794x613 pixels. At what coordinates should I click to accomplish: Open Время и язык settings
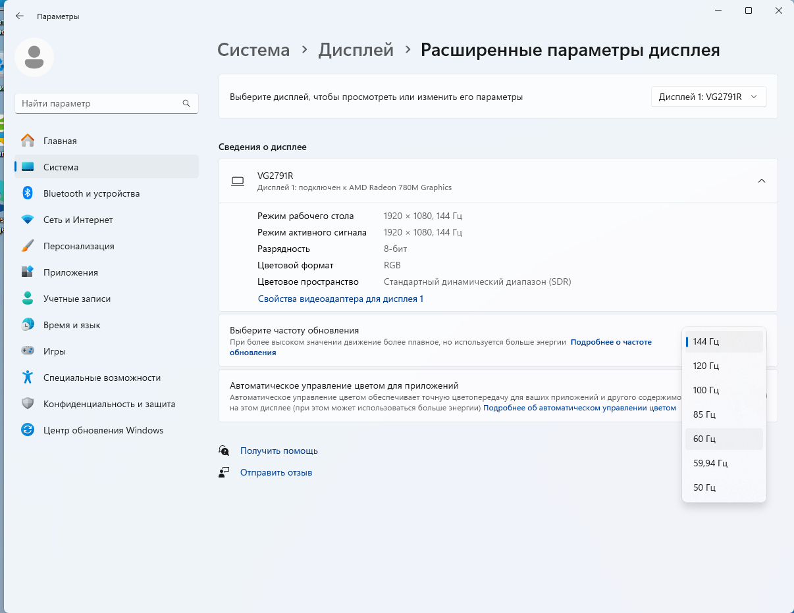(107, 325)
